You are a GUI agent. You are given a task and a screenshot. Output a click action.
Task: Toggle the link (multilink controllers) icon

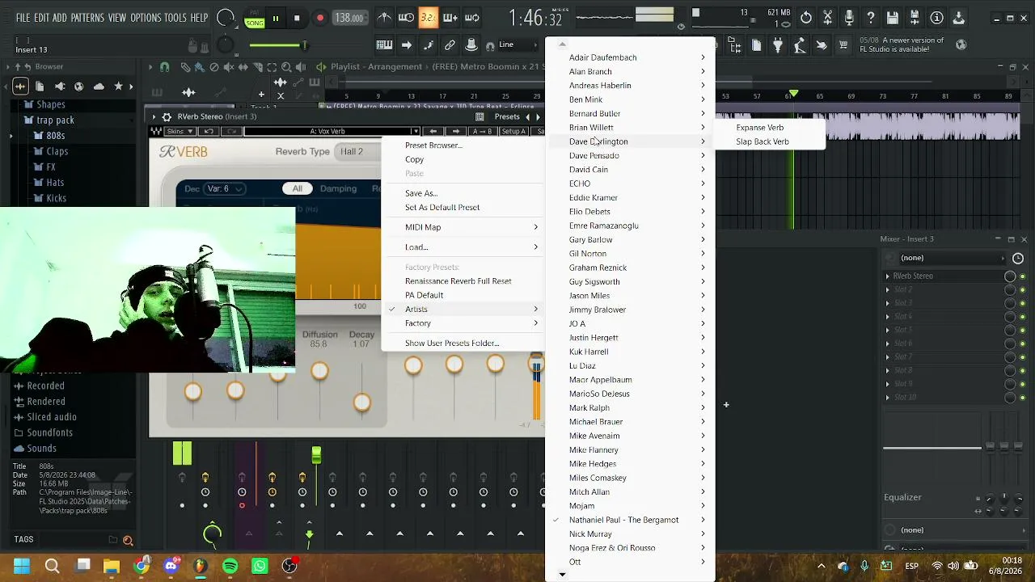tap(450, 45)
